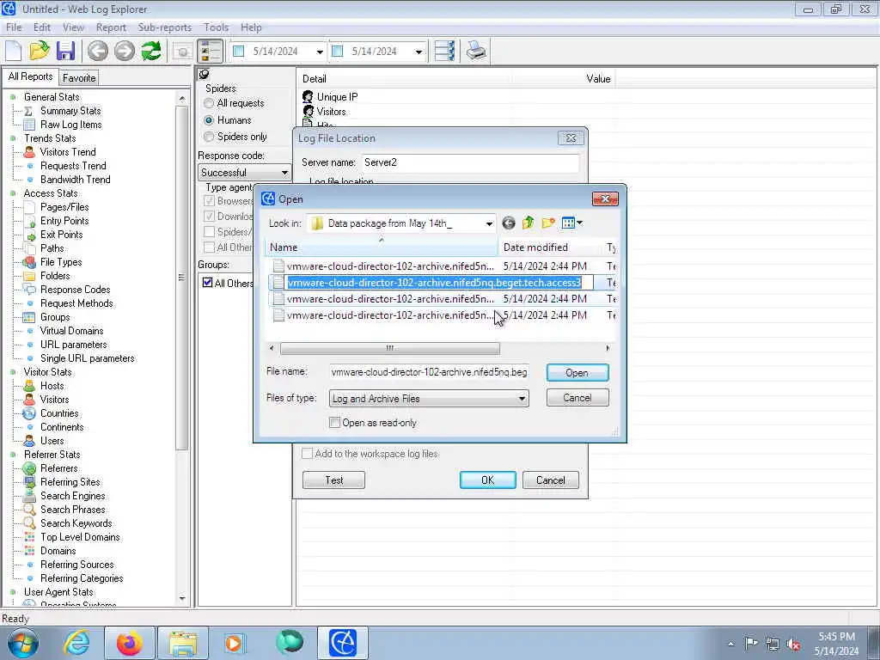Toggle end date checkbox in toolbar
Image resolution: width=880 pixels, height=660 pixels.
[337, 51]
